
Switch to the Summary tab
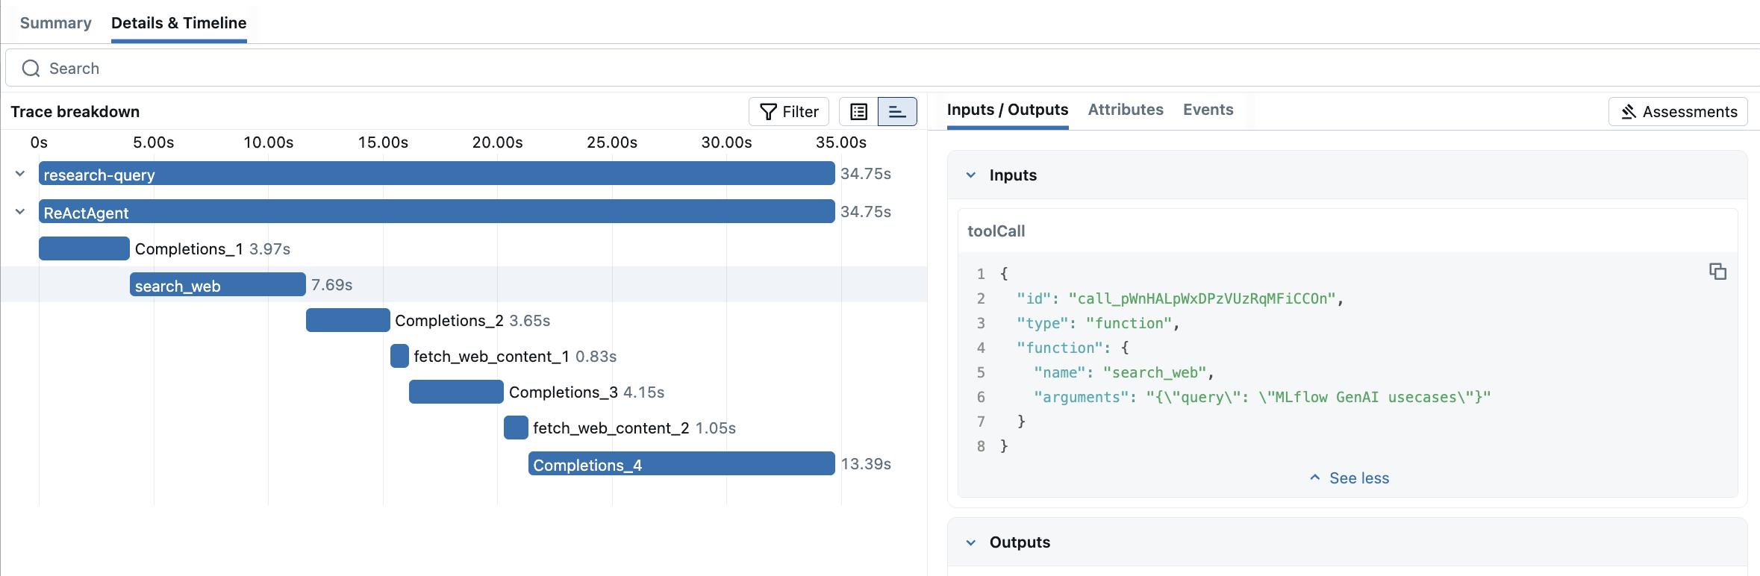(56, 23)
